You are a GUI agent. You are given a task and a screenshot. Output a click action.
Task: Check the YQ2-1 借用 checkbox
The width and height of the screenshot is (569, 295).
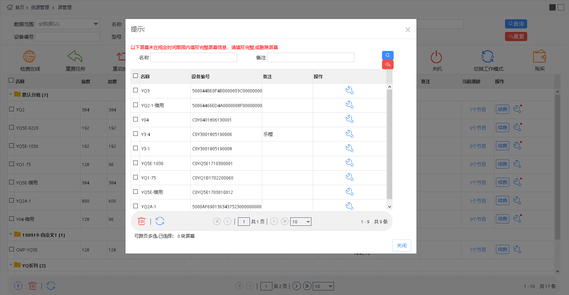(135, 105)
